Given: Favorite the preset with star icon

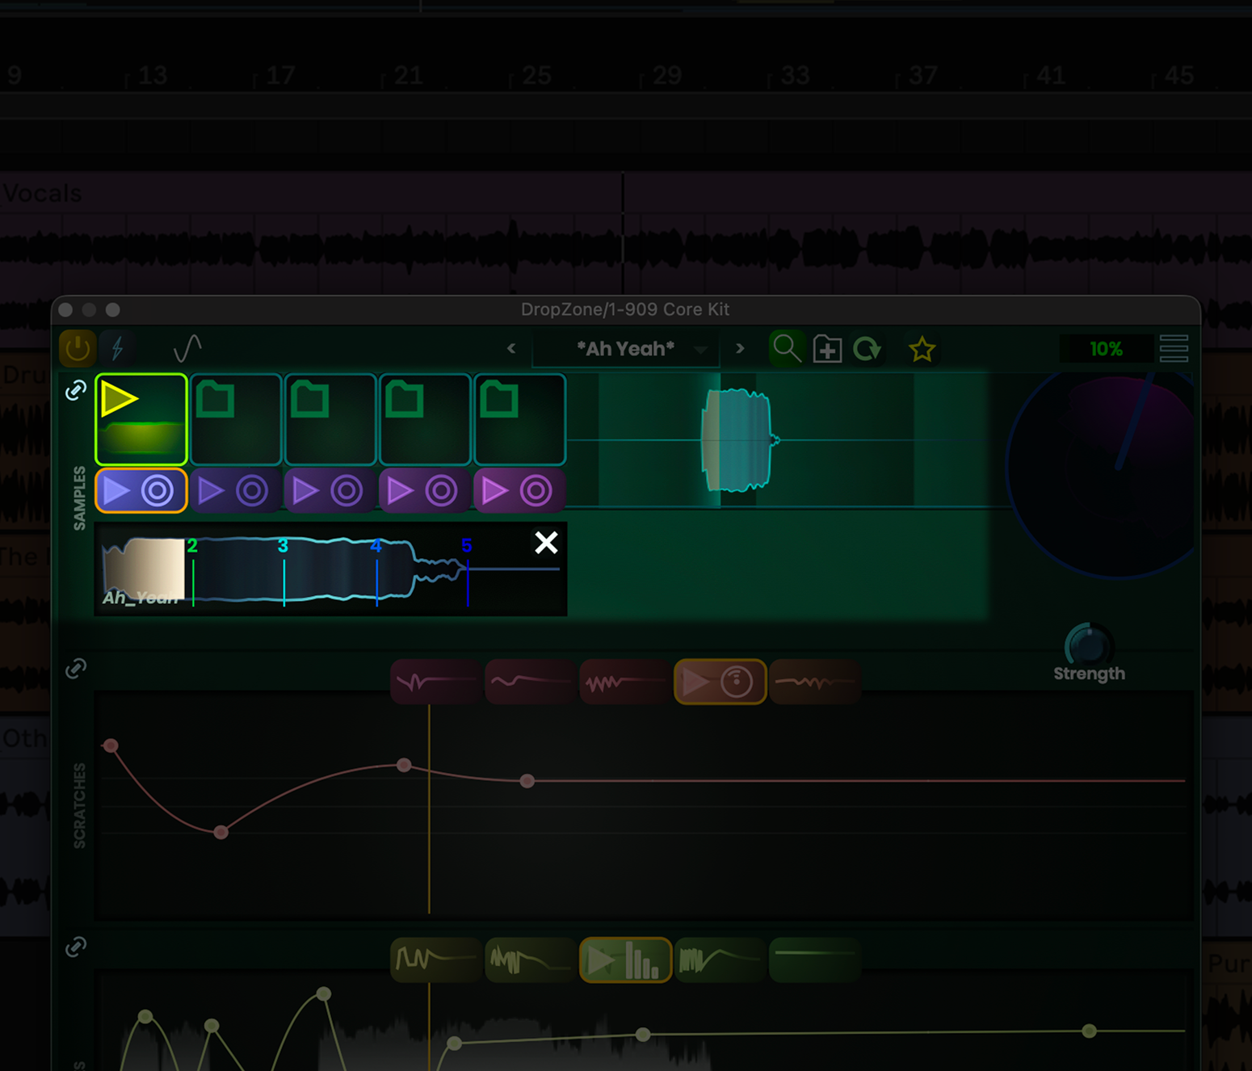Looking at the screenshot, I should [x=922, y=350].
